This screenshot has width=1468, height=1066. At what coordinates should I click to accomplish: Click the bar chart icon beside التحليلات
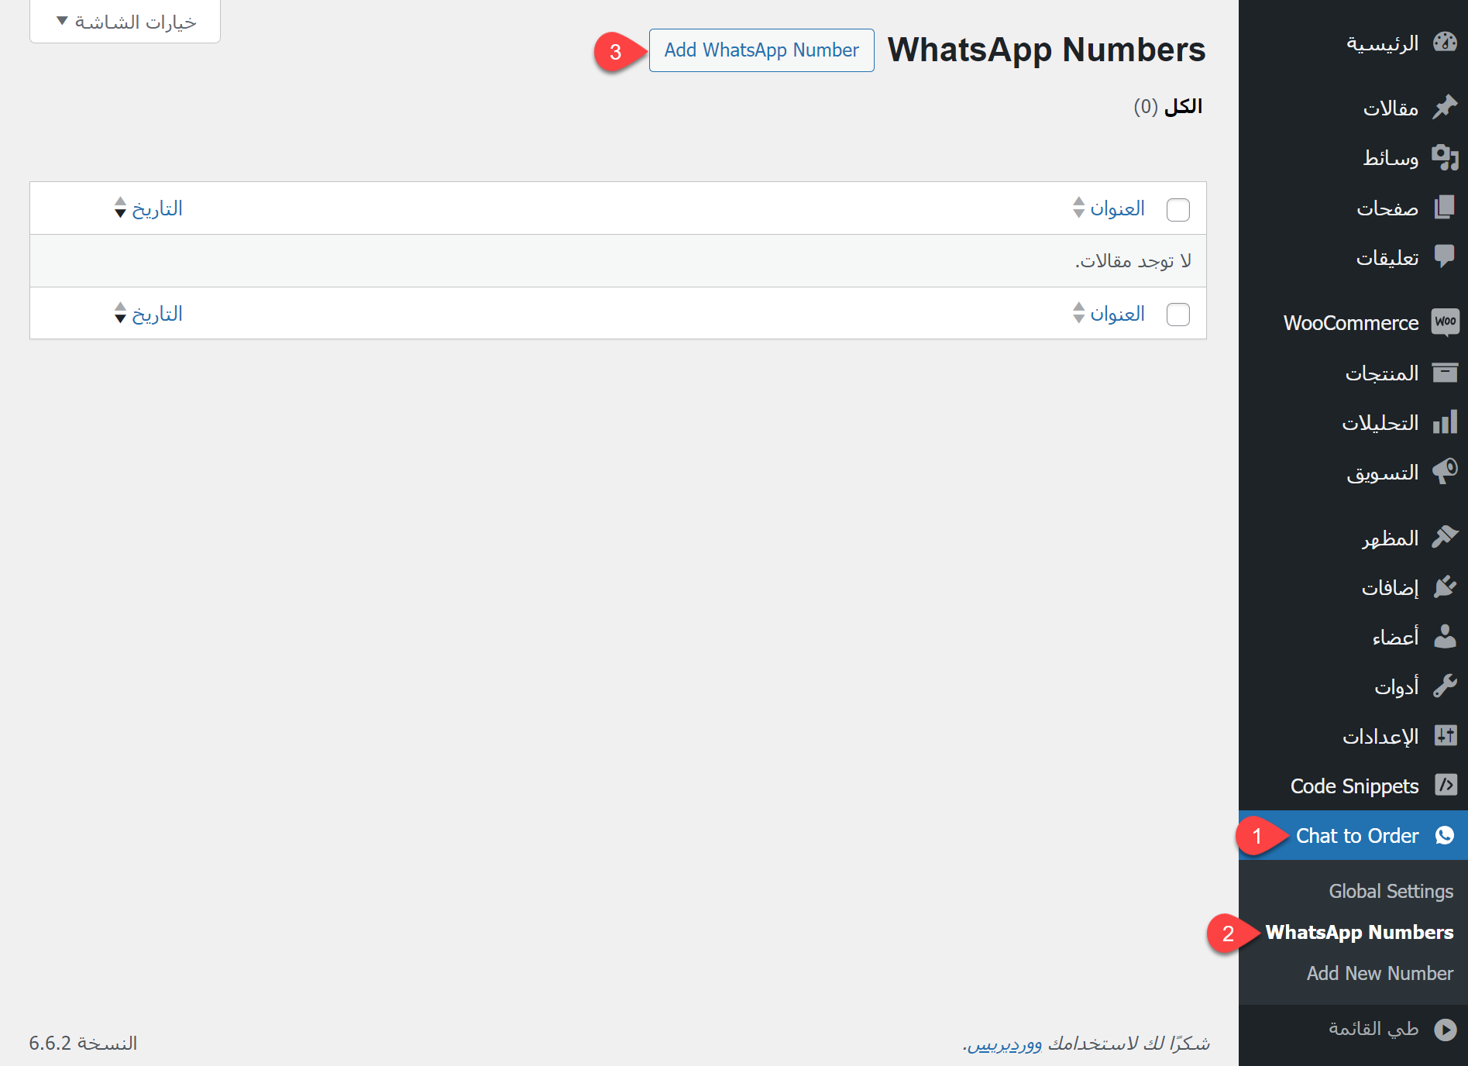click(x=1445, y=422)
